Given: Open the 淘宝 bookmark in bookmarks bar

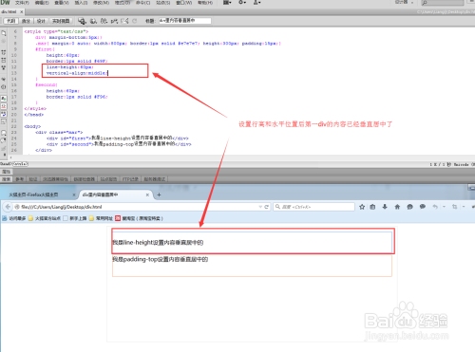Looking at the screenshot, I should pyautogui.click(x=139, y=218).
